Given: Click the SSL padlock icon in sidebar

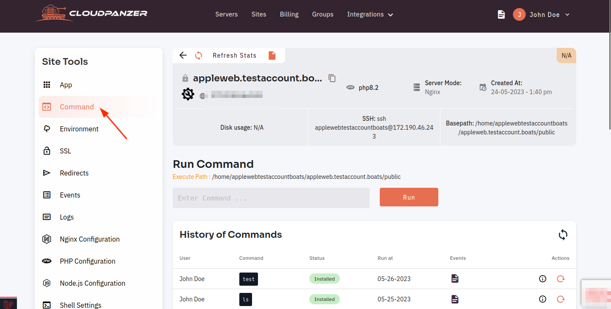Looking at the screenshot, I should (x=47, y=151).
